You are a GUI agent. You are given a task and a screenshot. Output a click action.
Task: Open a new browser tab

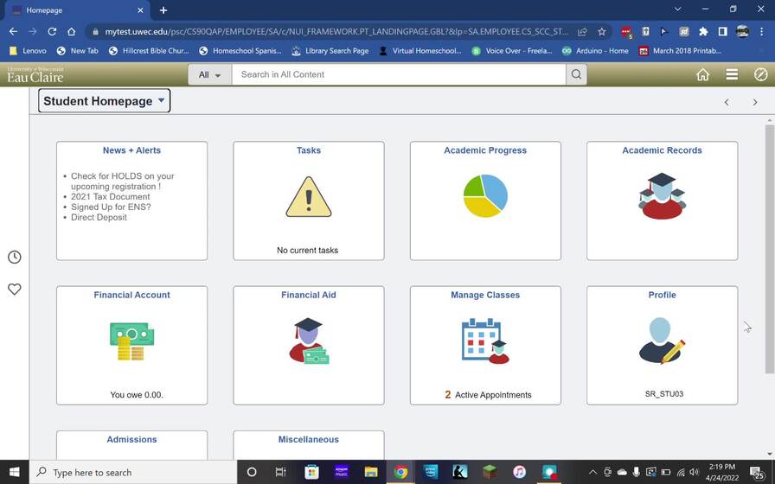click(163, 10)
